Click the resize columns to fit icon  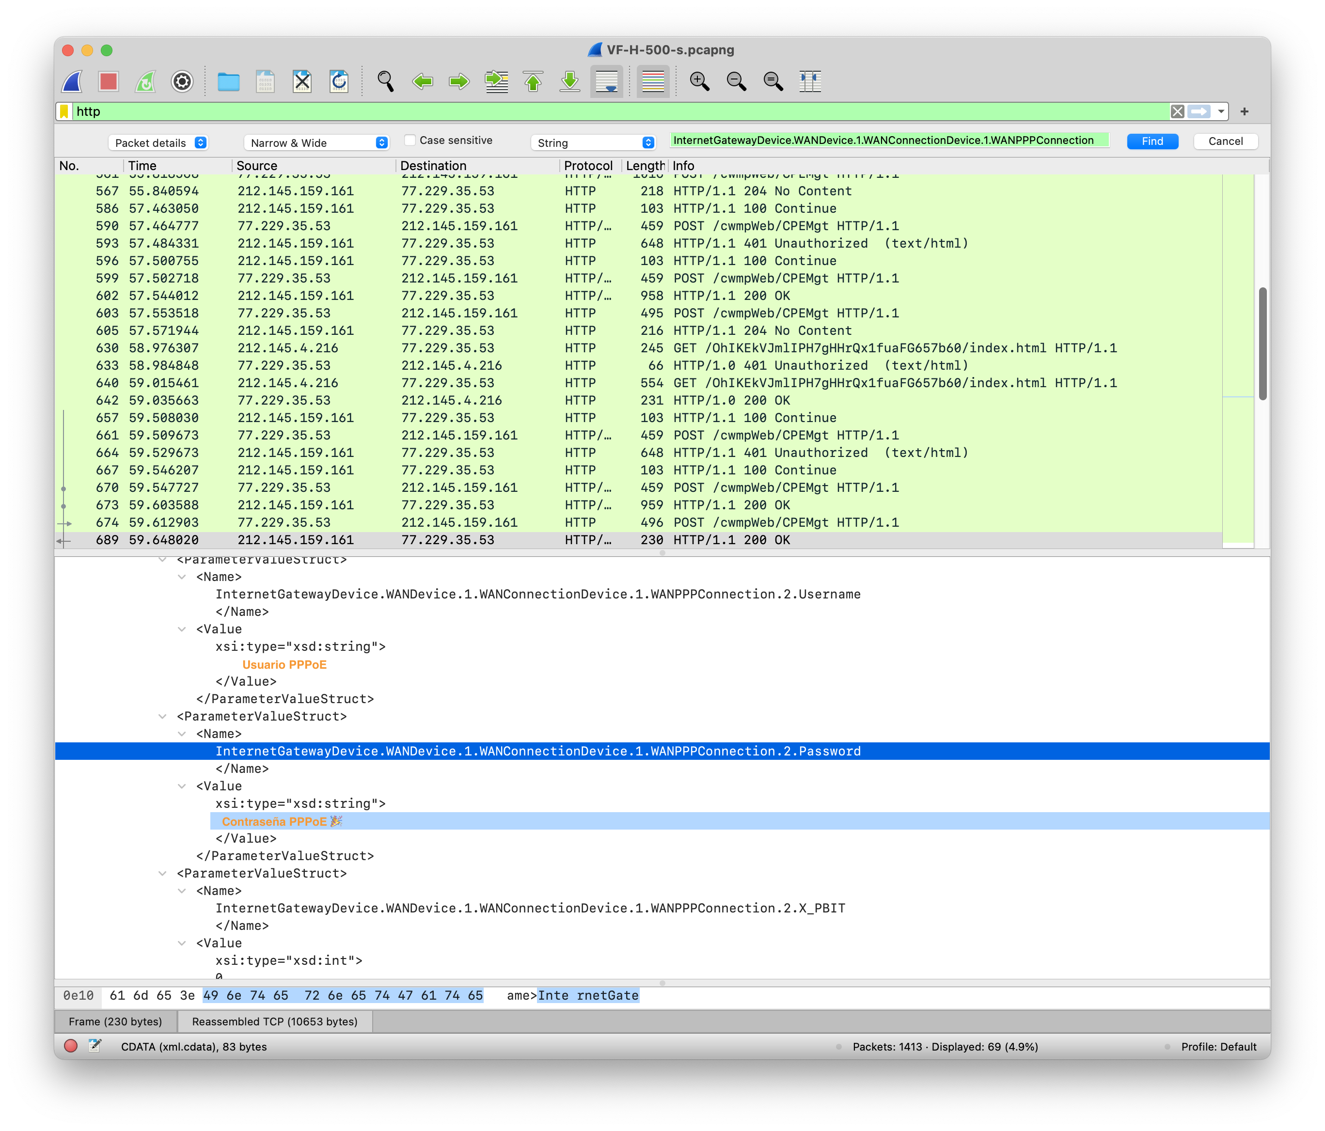coord(810,81)
